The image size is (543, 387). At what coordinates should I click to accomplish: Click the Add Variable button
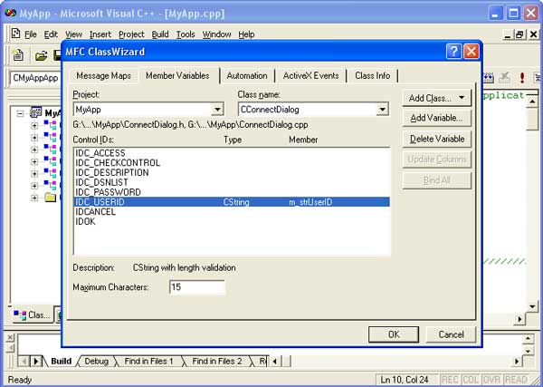click(437, 118)
